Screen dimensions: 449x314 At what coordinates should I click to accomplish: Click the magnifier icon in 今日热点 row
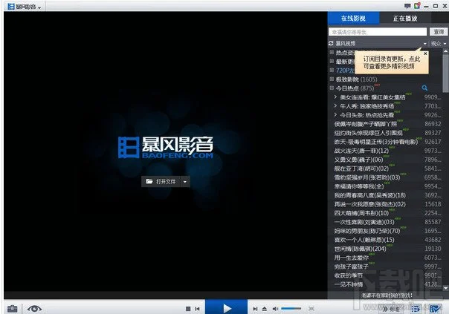coord(424,88)
